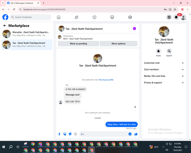Click the Search in conversation magnifier icon
The height and width of the screenshot is (153, 191).
[169, 51]
